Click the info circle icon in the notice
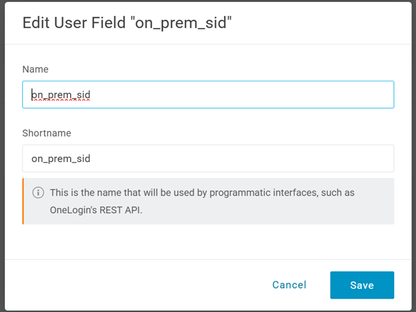 point(39,193)
